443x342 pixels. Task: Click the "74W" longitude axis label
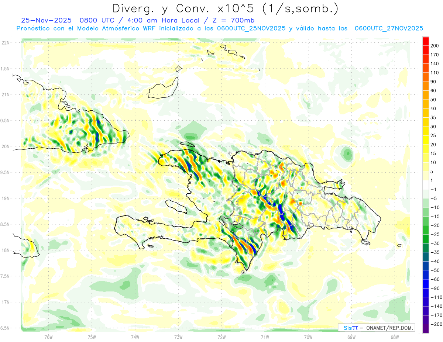[x=135, y=337]
